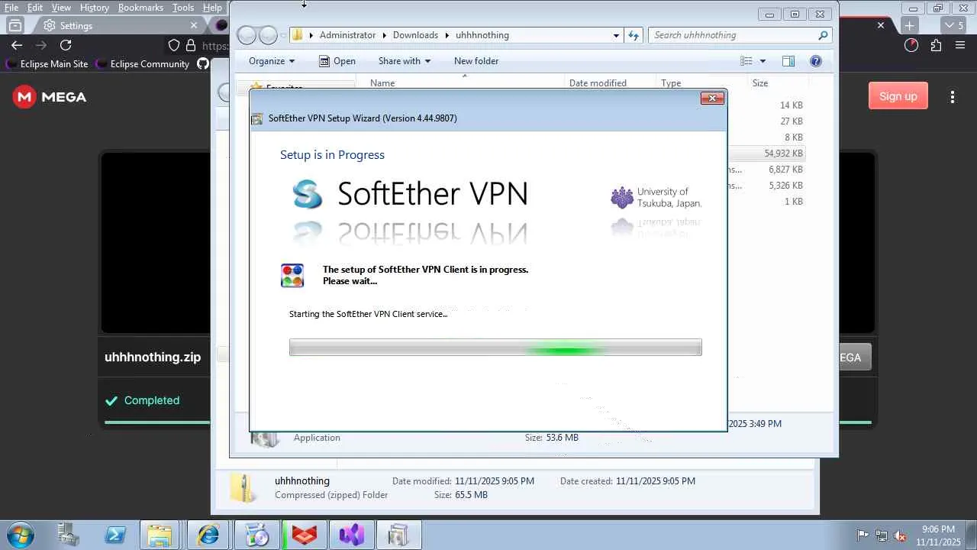Select the file sized 54,932 KB
The image size is (977, 550).
point(783,154)
